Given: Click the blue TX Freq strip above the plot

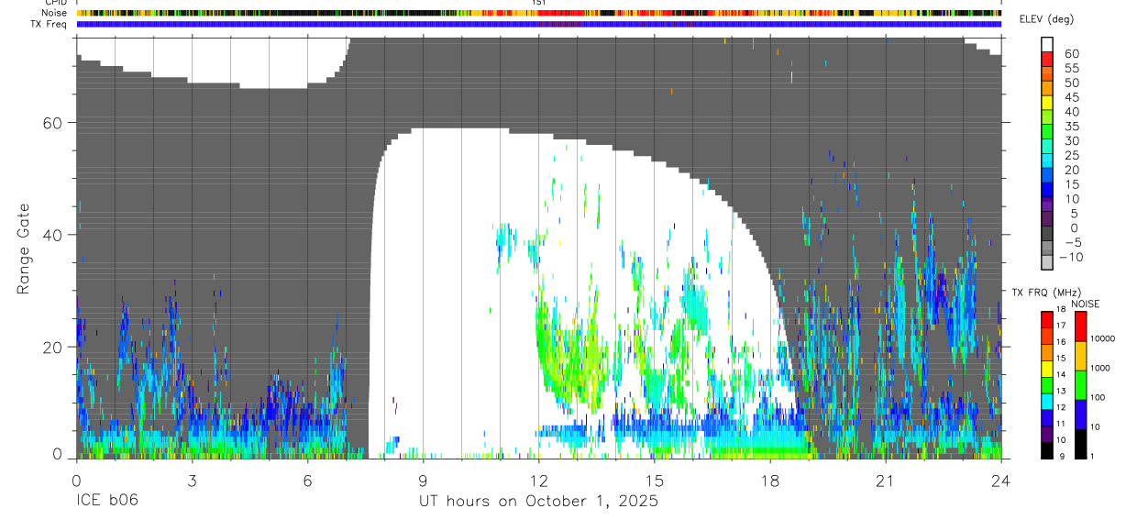Looking at the screenshot, I should tap(538, 24).
